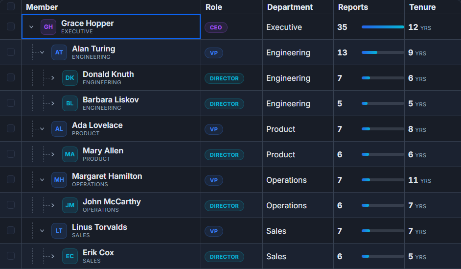Image resolution: width=461 pixels, height=269 pixels.
Task: Click John McCarthy's JM avatar icon
Action: [x=70, y=205]
